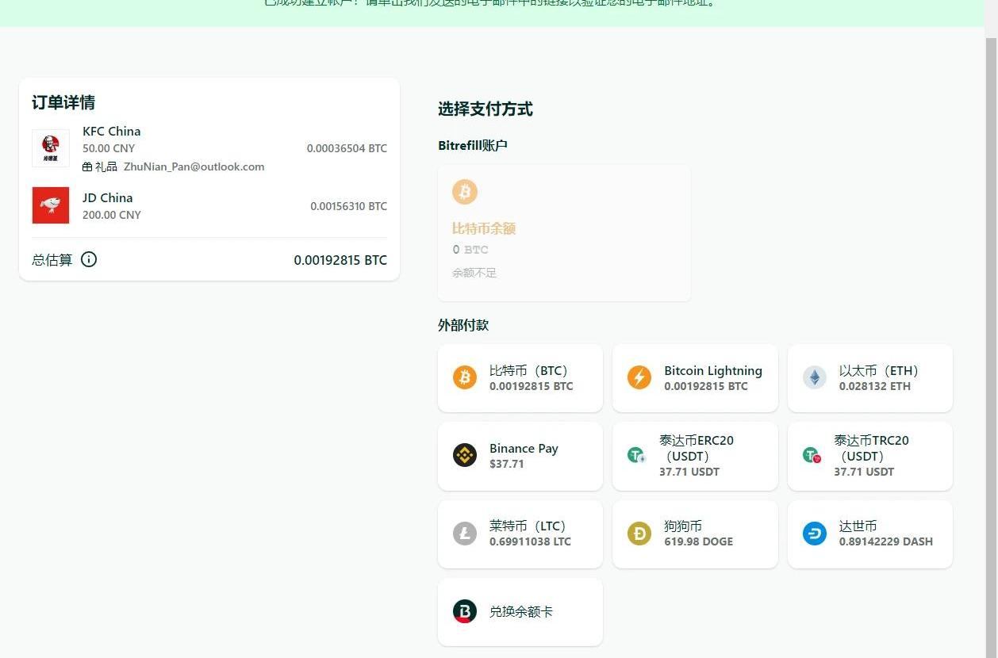Click the orange Bitcoin (BTC) coin icon
The height and width of the screenshot is (658, 998).
pos(465,377)
